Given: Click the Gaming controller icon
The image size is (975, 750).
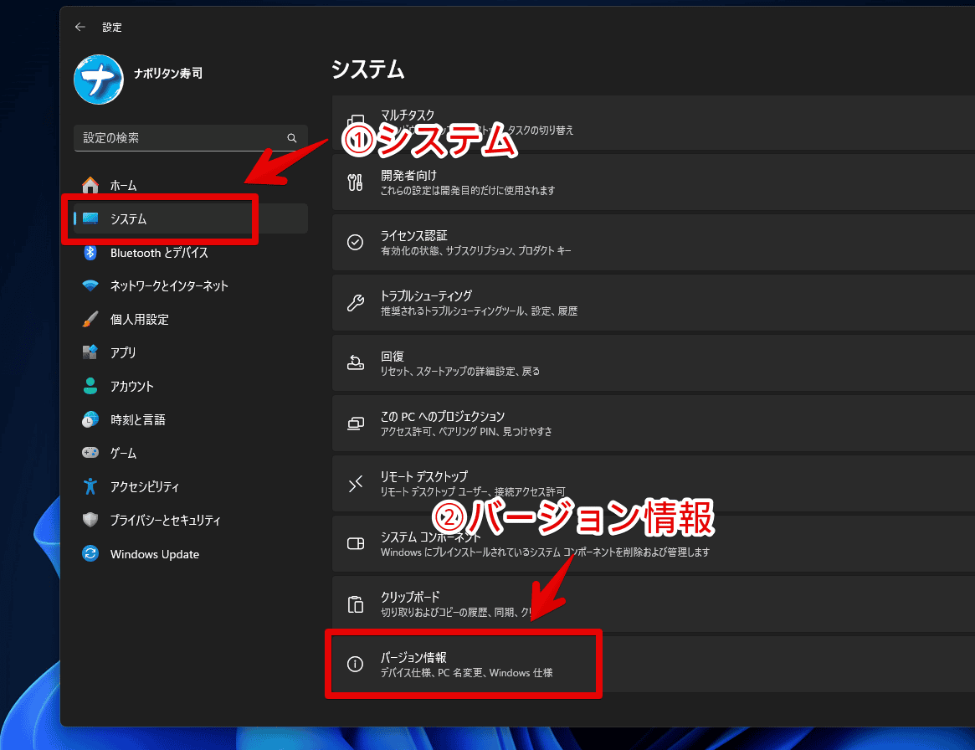Looking at the screenshot, I should [x=90, y=452].
